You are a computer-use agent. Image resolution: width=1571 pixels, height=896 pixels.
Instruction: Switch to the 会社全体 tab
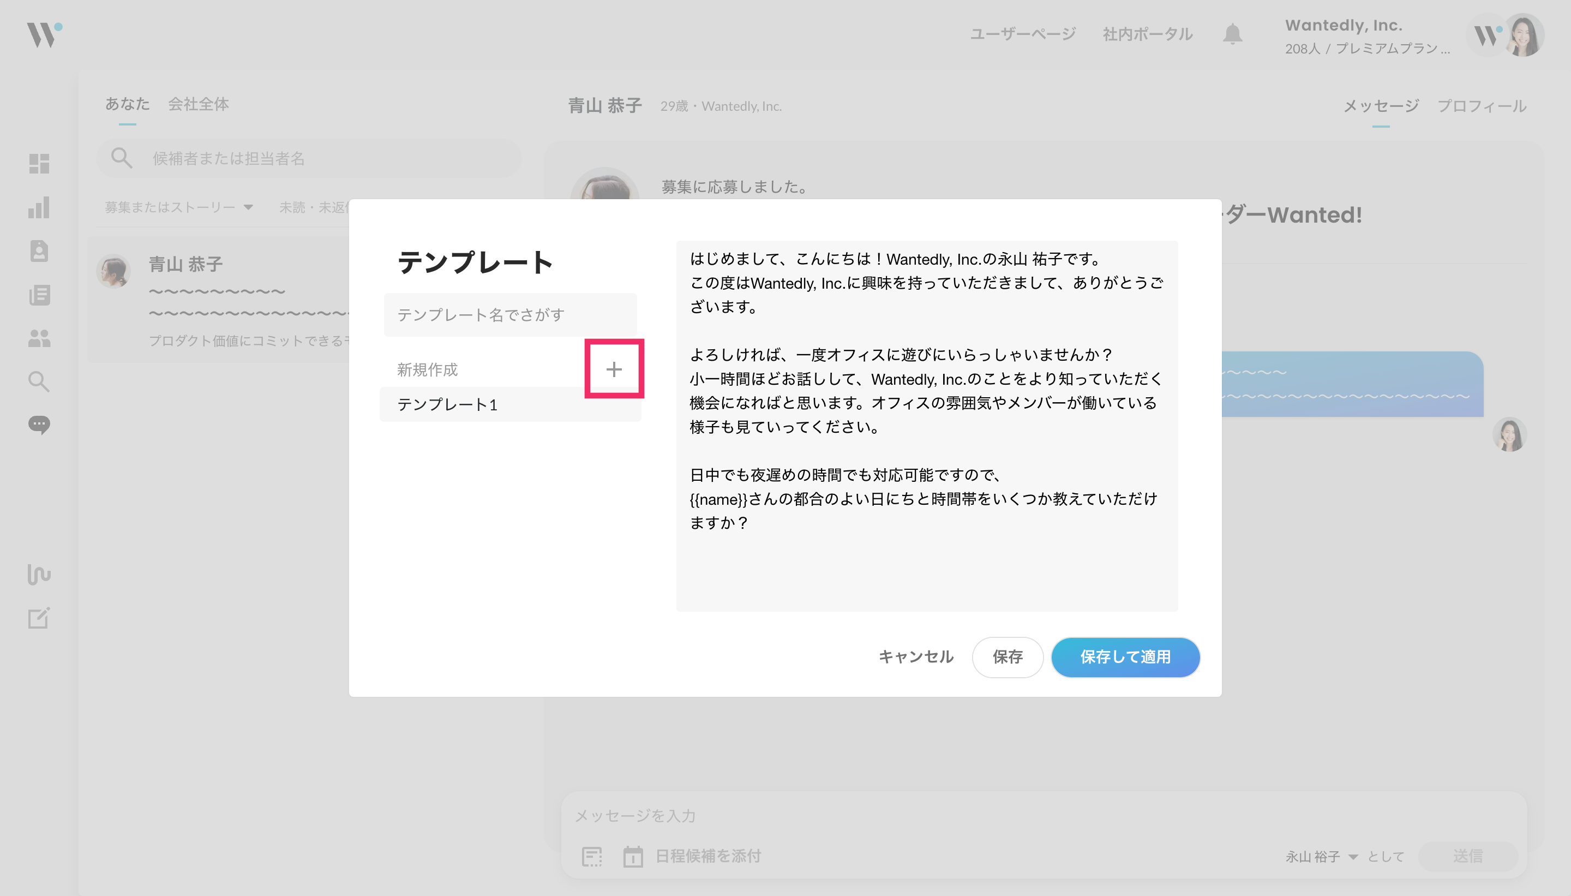click(x=198, y=104)
